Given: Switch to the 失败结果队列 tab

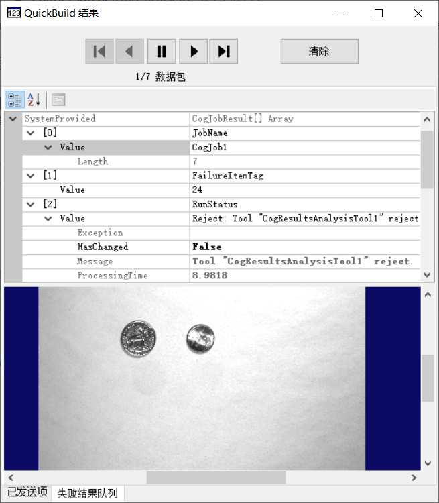Looking at the screenshot, I should 87,493.
